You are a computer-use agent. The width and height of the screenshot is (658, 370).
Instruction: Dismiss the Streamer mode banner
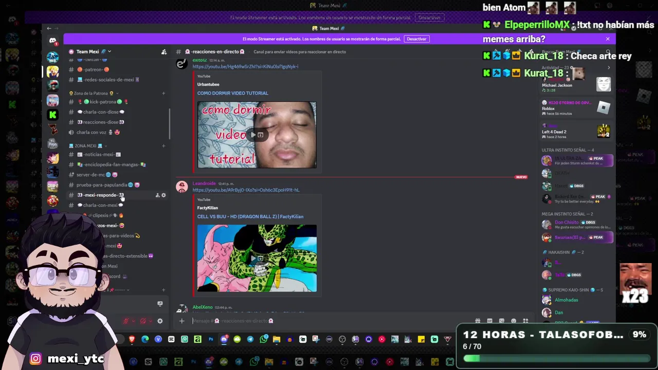(608, 39)
